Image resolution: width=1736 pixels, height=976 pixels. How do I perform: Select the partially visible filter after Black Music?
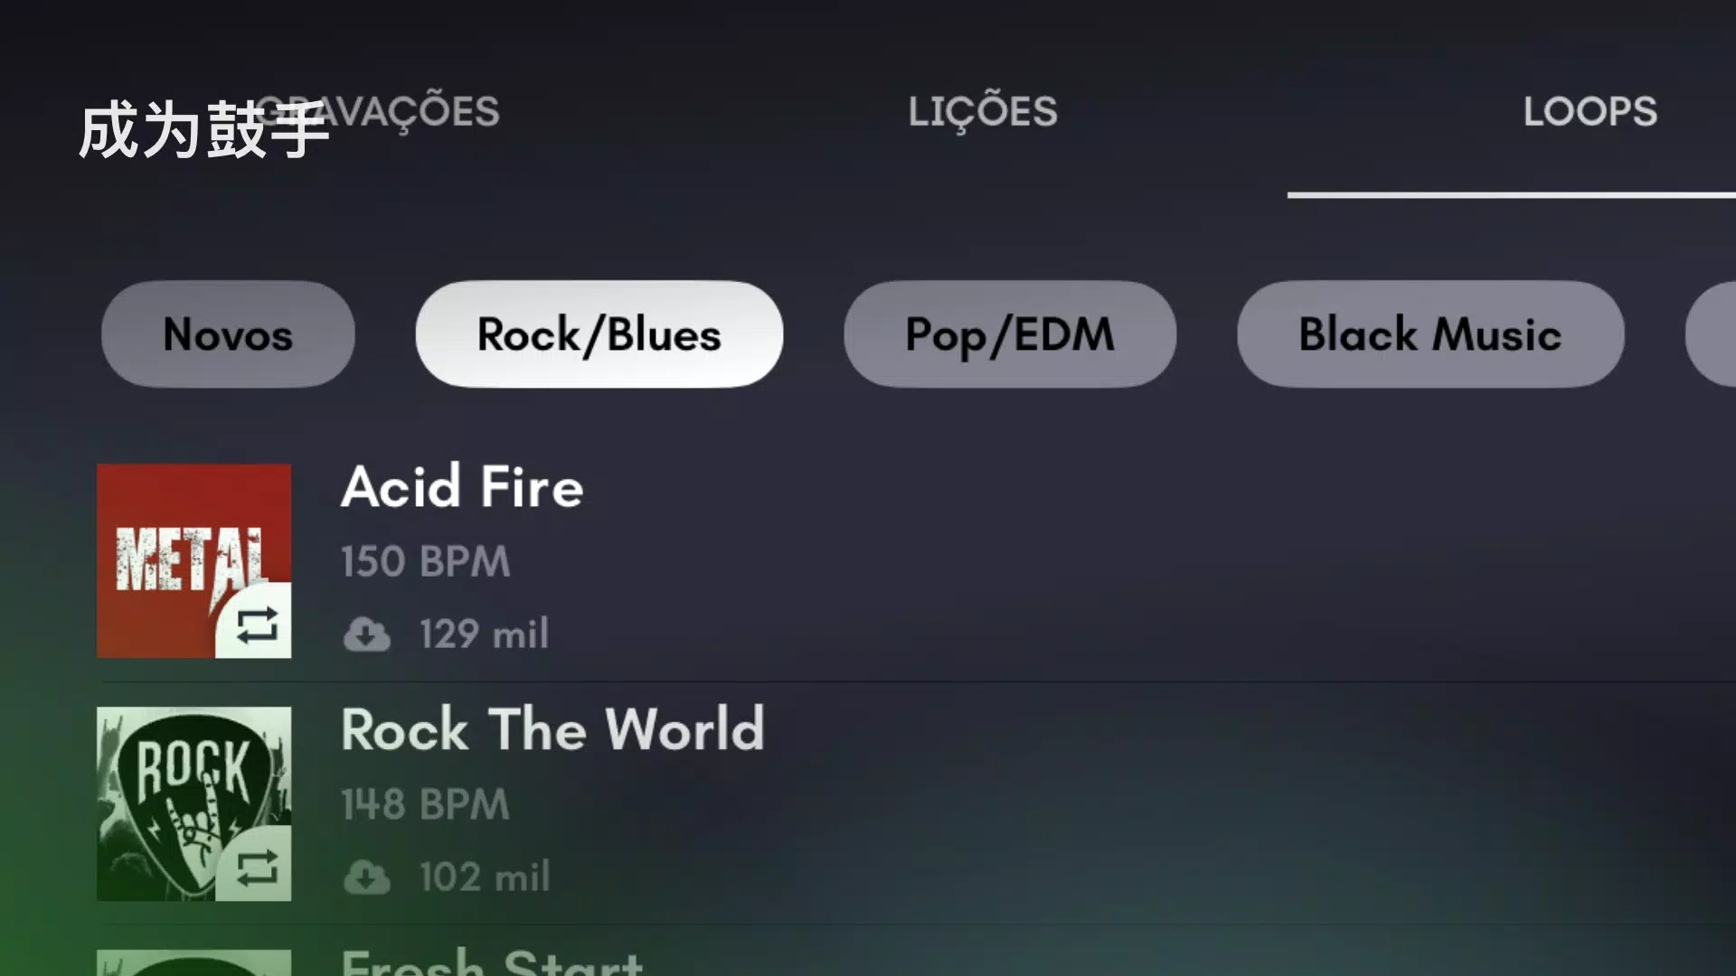(x=1712, y=334)
